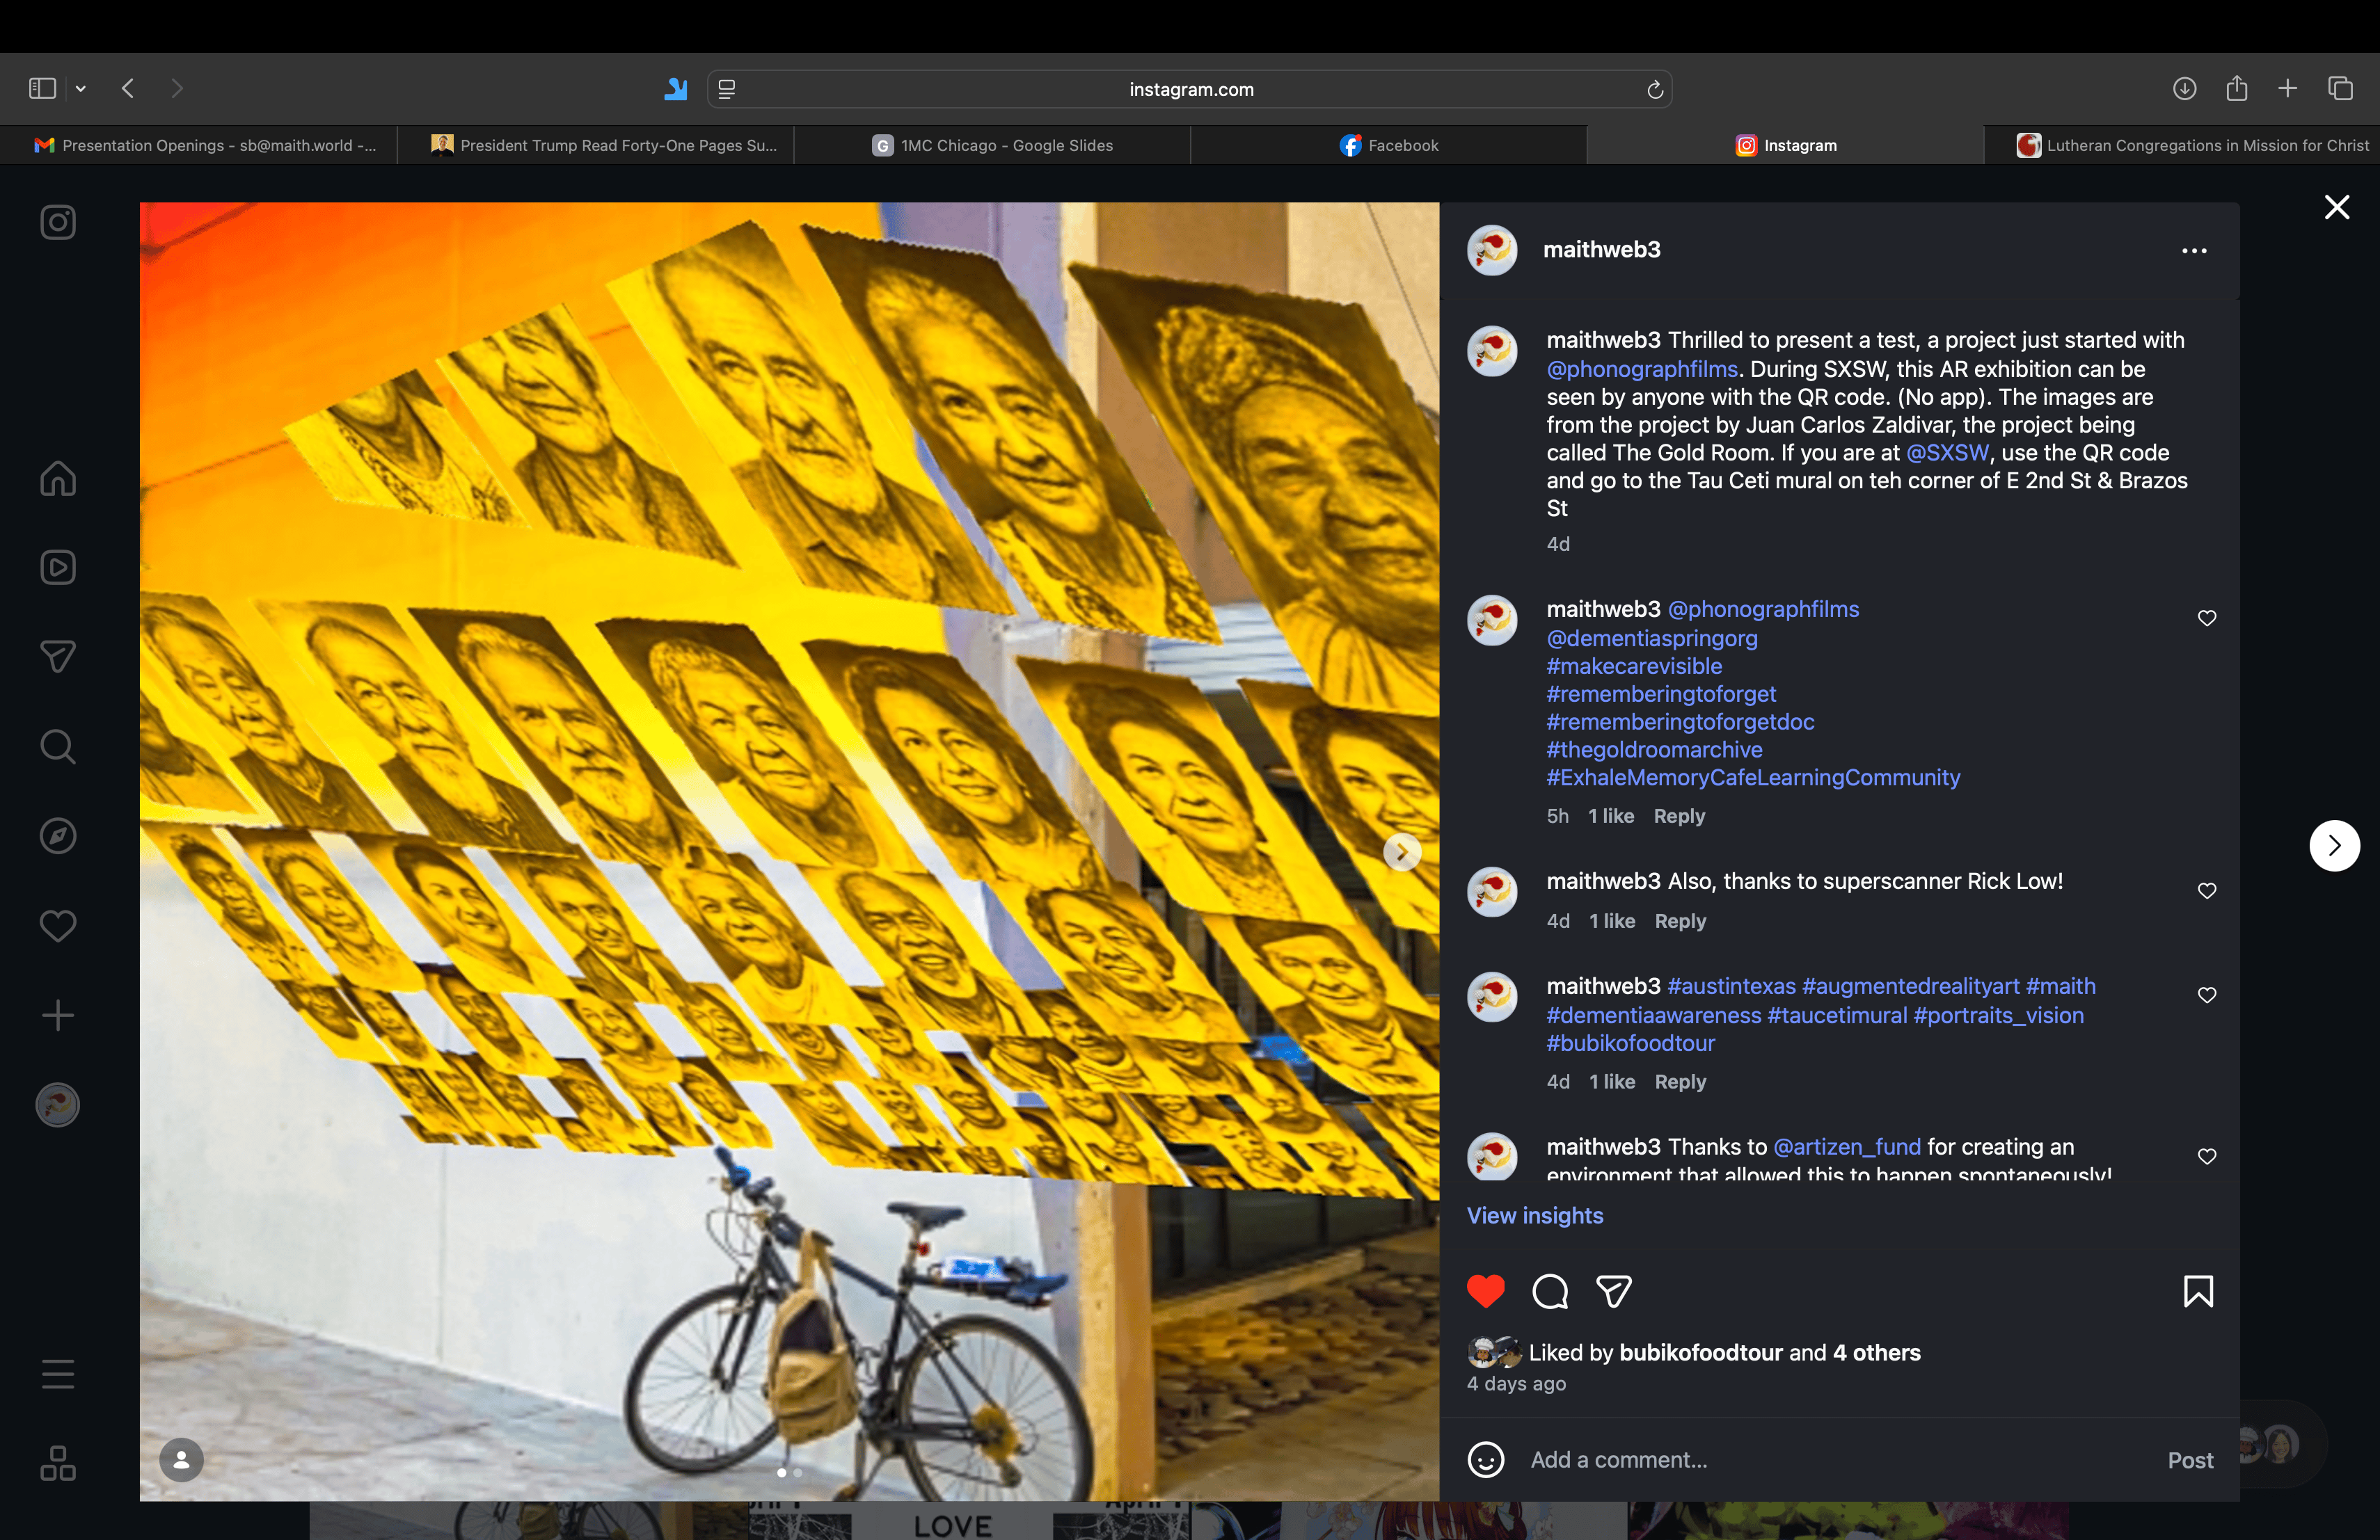The height and width of the screenshot is (1540, 2380).
Task: Open the post's three-dot options menu
Action: 2194,251
